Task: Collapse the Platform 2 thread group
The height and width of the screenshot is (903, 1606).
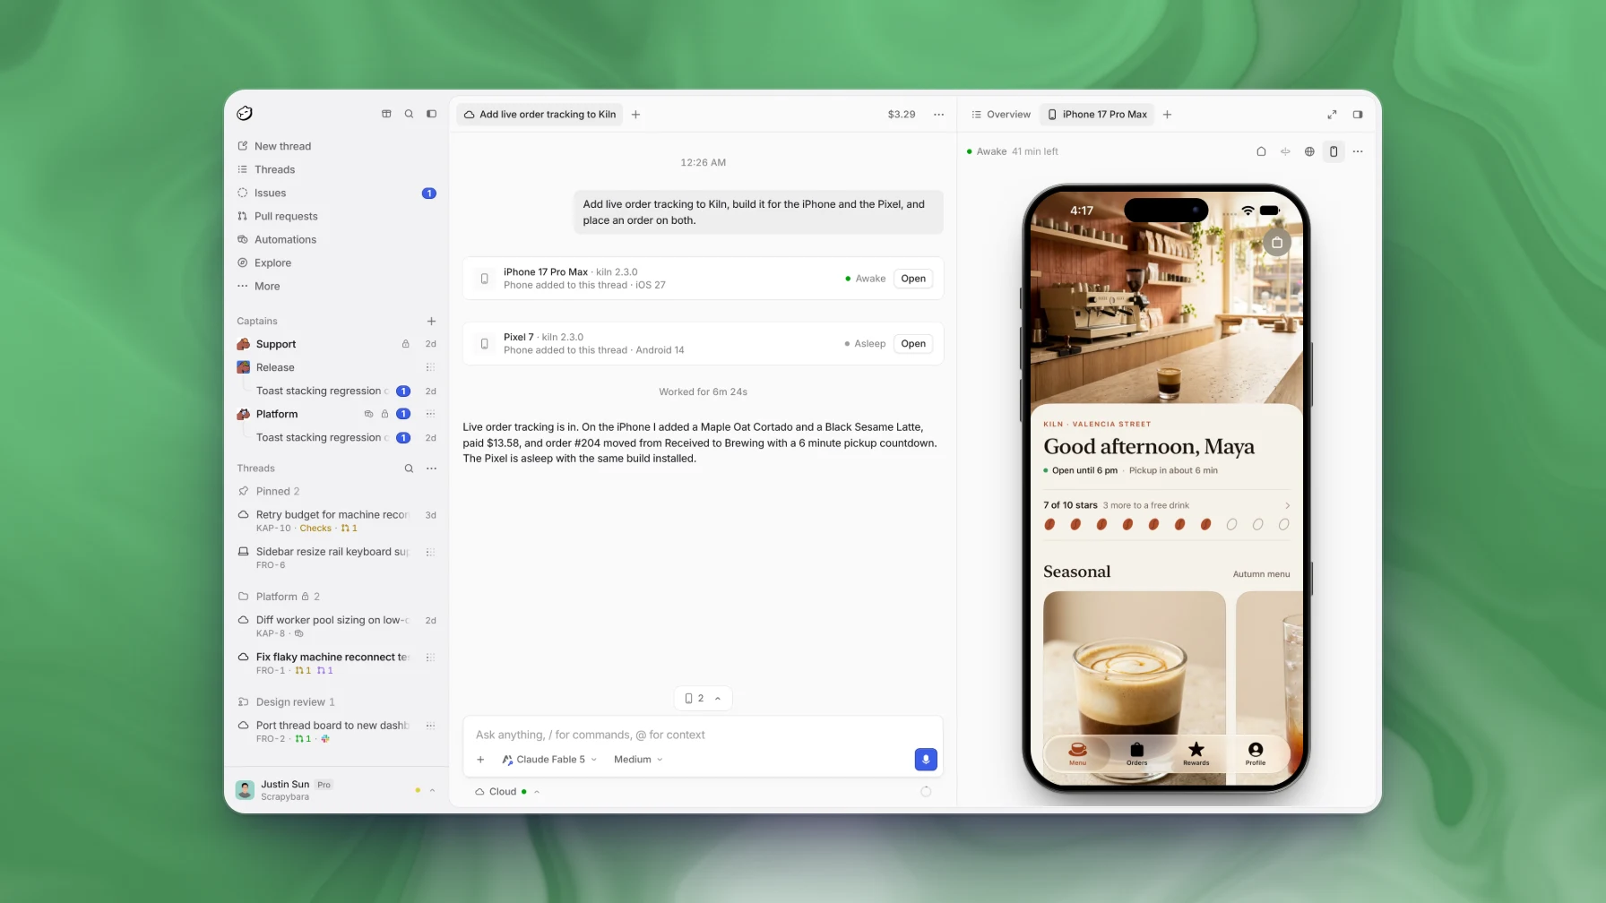Action: (336, 597)
